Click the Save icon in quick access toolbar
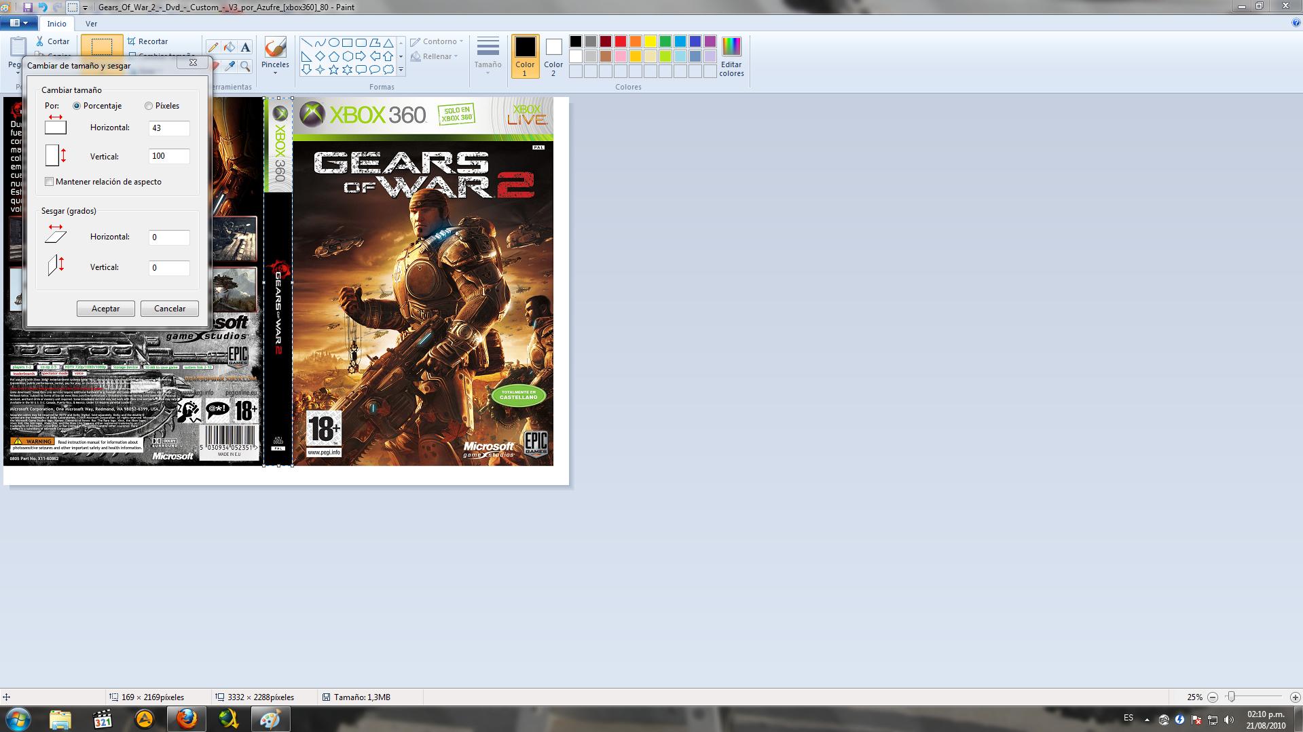This screenshot has width=1303, height=732. coord(28,7)
